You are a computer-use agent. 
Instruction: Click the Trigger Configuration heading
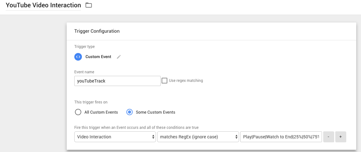click(x=97, y=31)
